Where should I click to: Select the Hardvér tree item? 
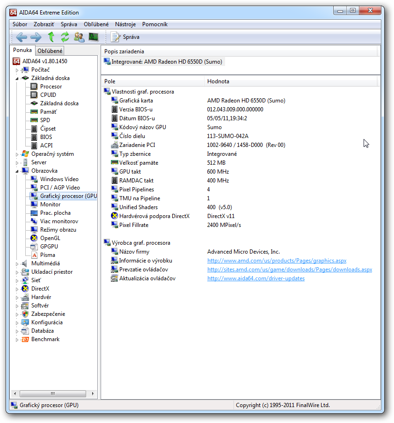[x=41, y=297]
